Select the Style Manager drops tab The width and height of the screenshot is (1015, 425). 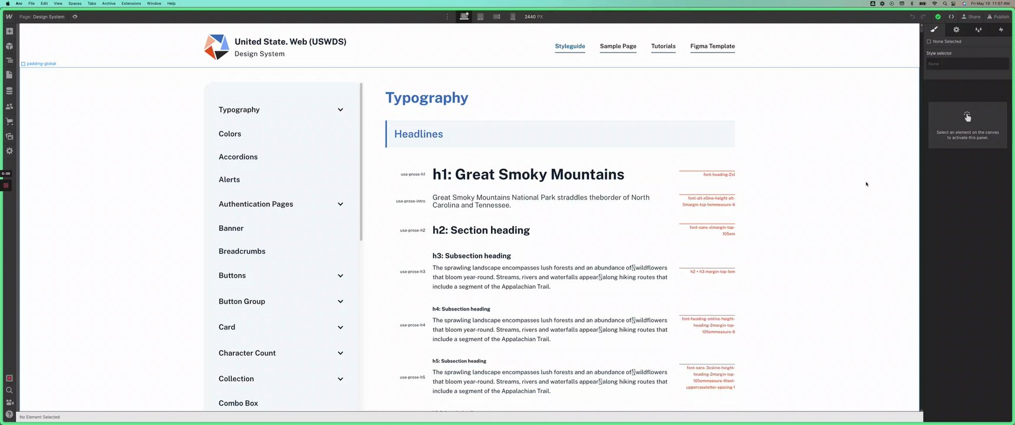coord(978,30)
